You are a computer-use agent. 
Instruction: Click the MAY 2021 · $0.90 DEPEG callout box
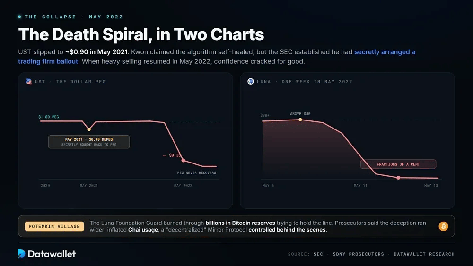coord(89,142)
